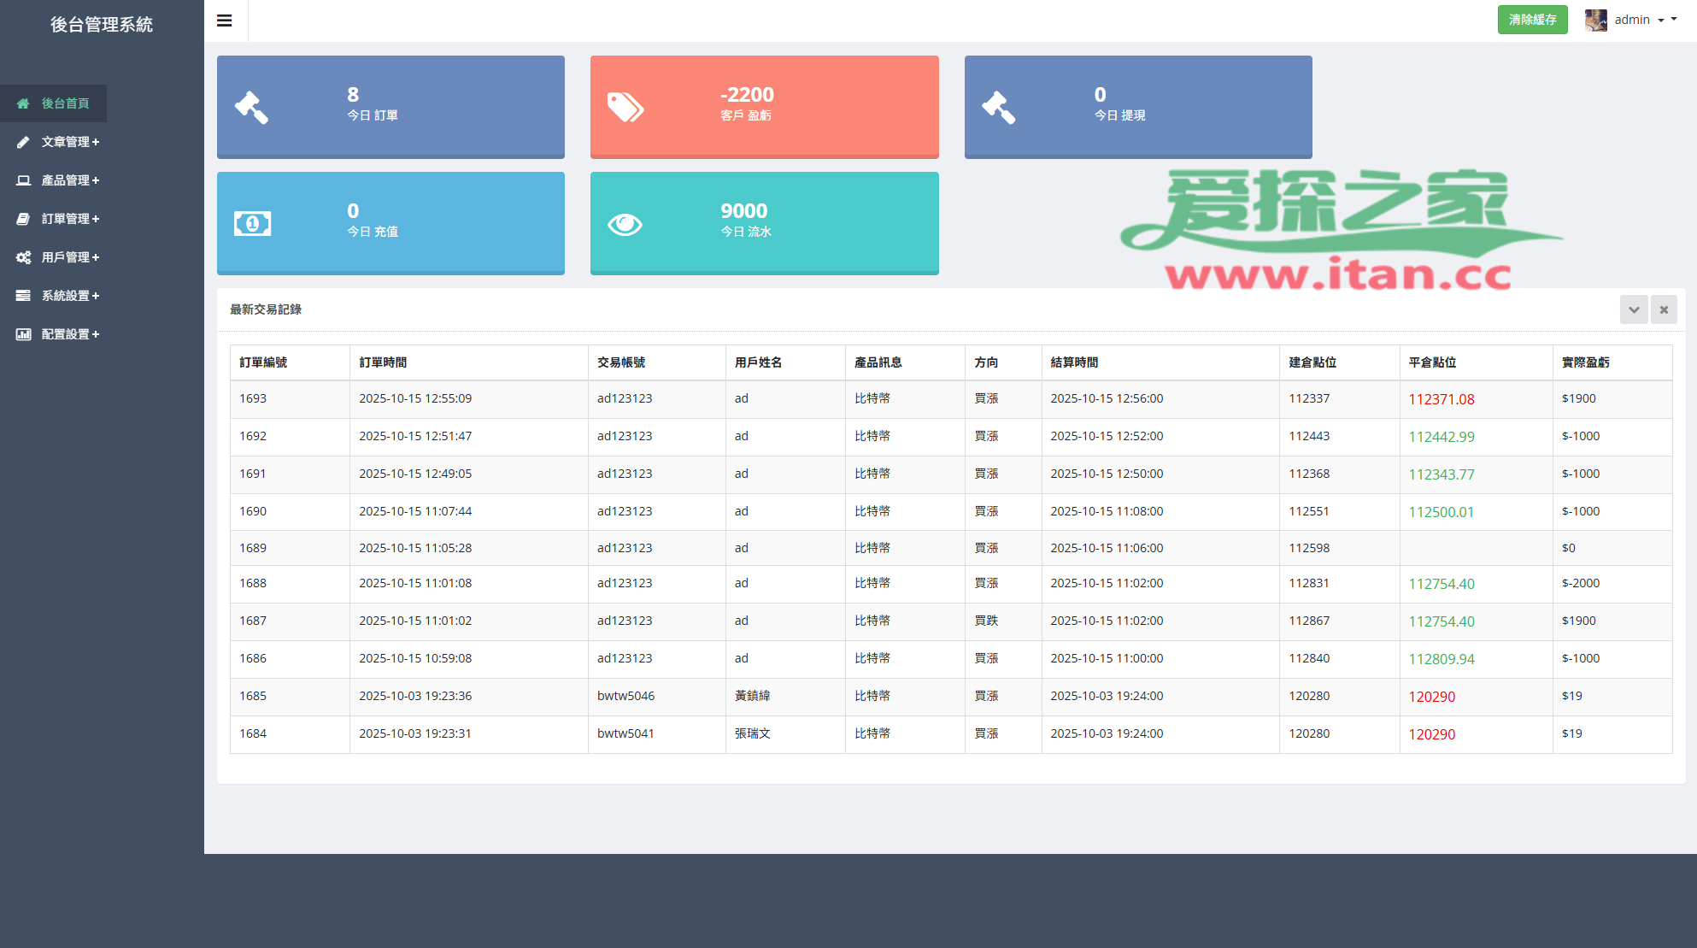Image resolution: width=1697 pixels, height=948 pixels.
Task: Click the 後台管理系統 title link
Action: pos(102,25)
